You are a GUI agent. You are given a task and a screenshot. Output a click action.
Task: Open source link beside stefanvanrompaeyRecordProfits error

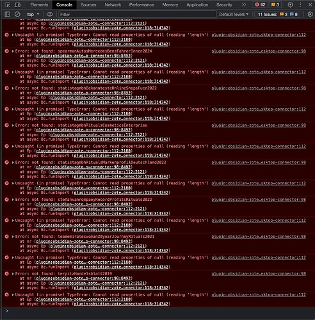tap(259, 200)
